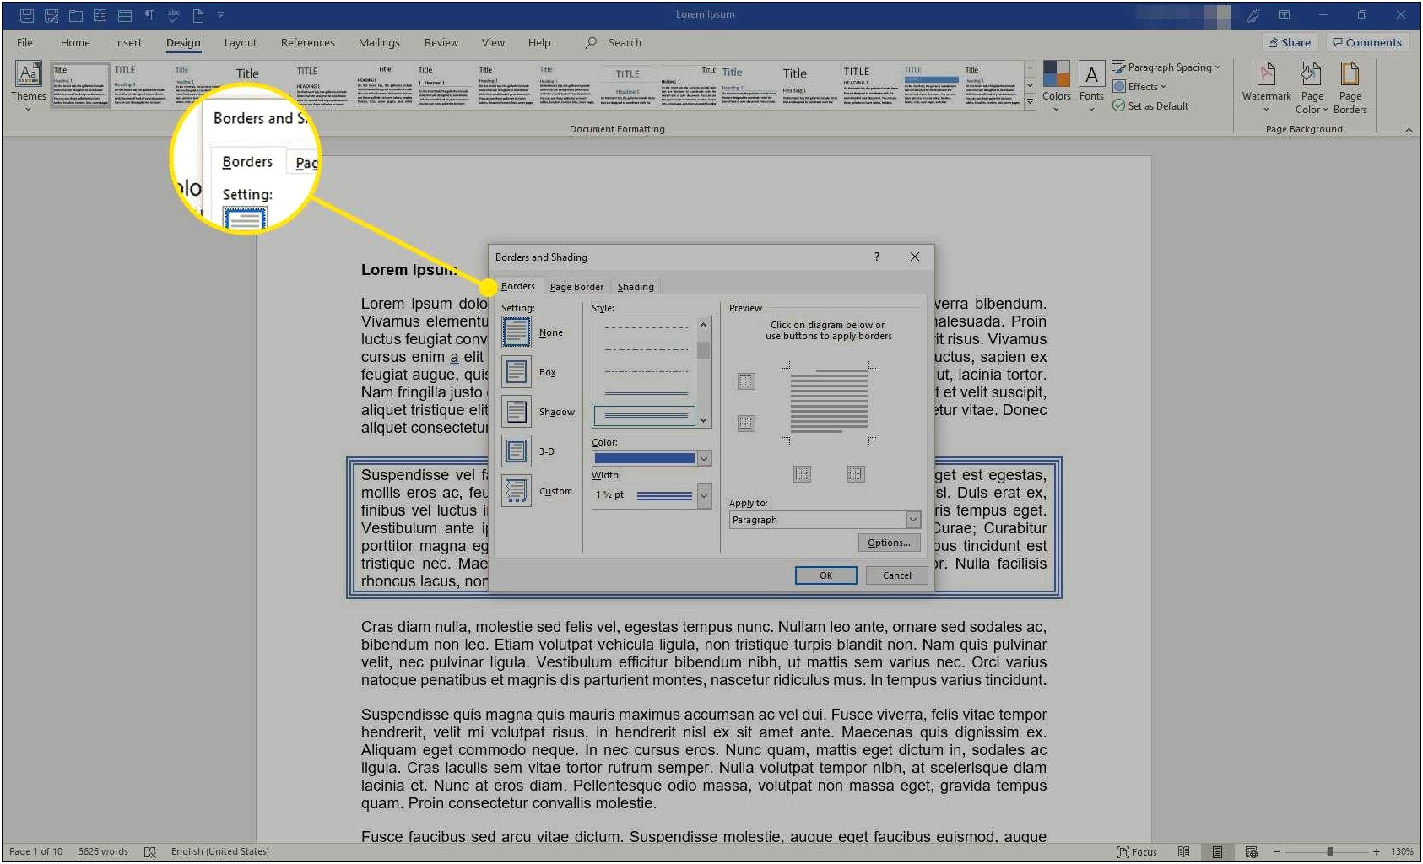Collapse the ribbon with the chevron
This screenshot has width=1423, height=864.
[1409, 130]
